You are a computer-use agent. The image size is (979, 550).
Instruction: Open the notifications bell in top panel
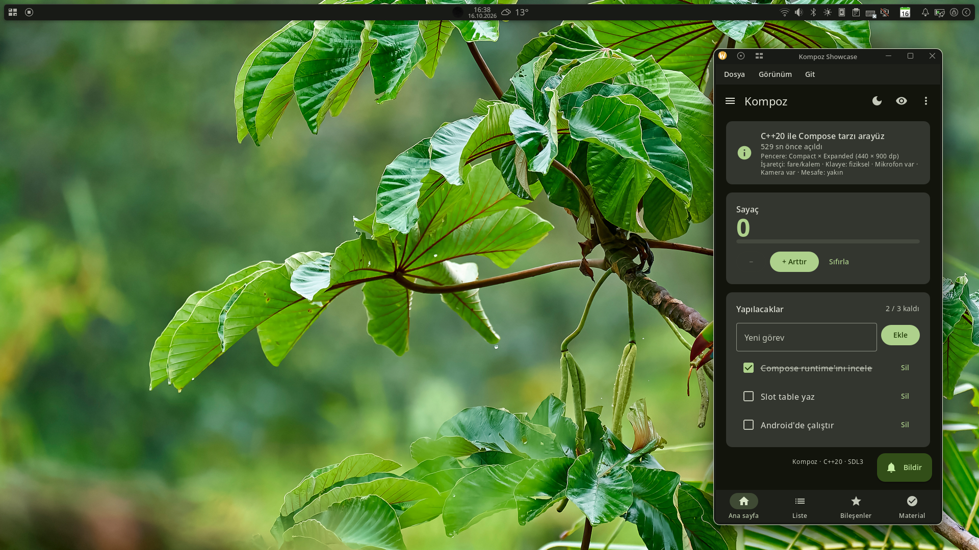pyautogui.click(x=925, y=12)
